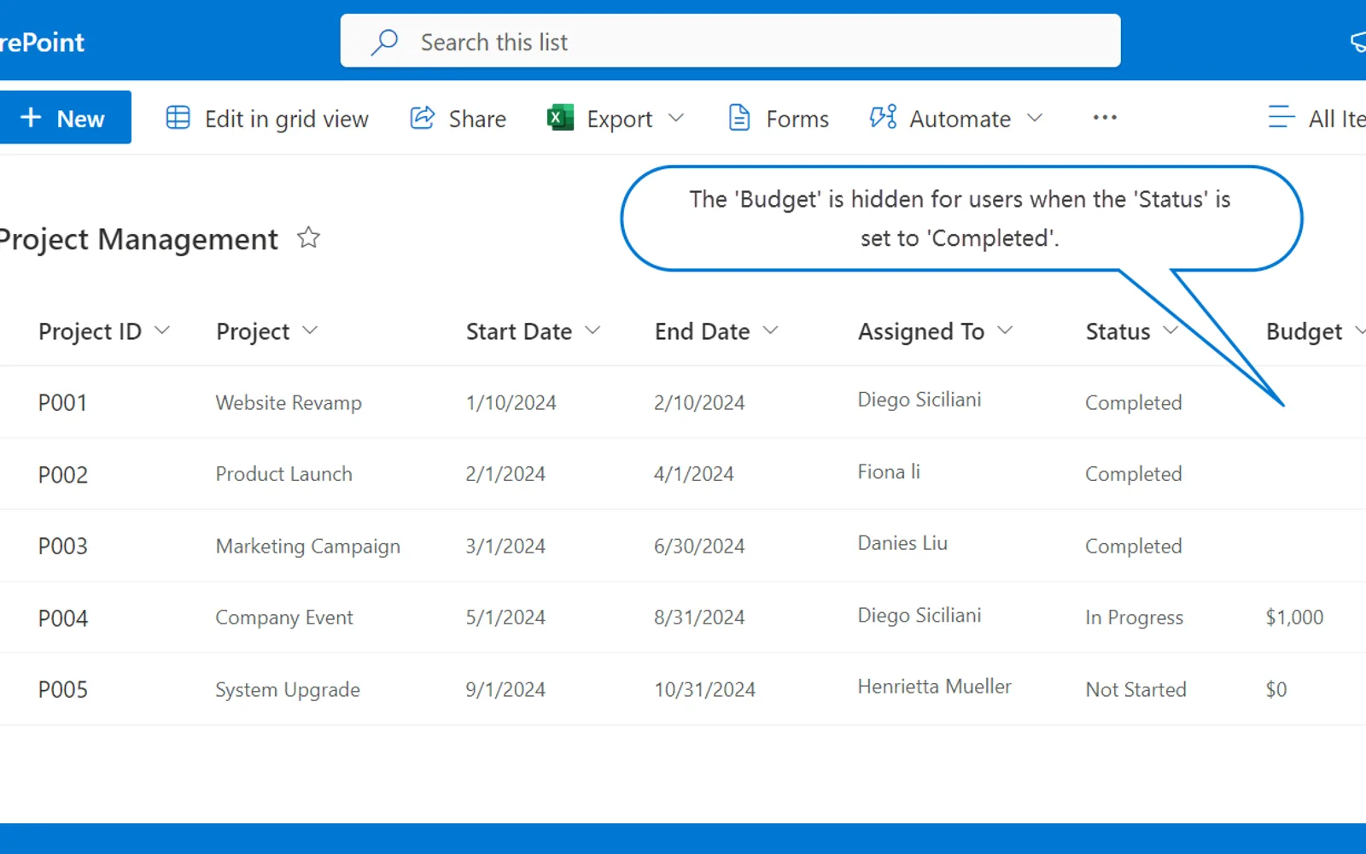Click assignee Fiona li
The height and width of the screenshot is (854, 1366).
[889, 471]
